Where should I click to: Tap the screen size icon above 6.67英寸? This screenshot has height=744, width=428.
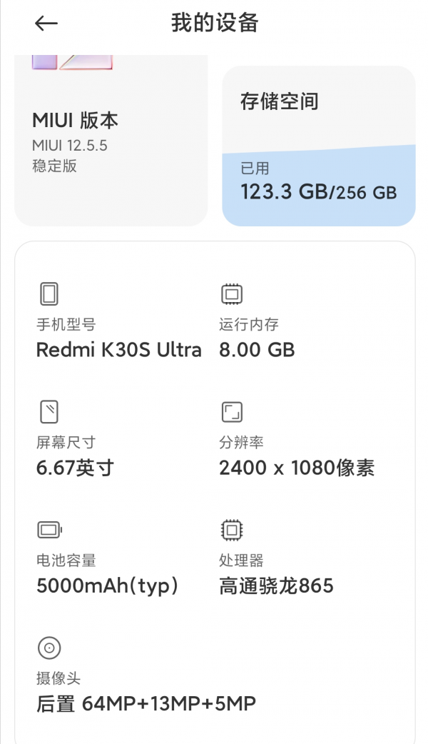[x=49, y=412]
